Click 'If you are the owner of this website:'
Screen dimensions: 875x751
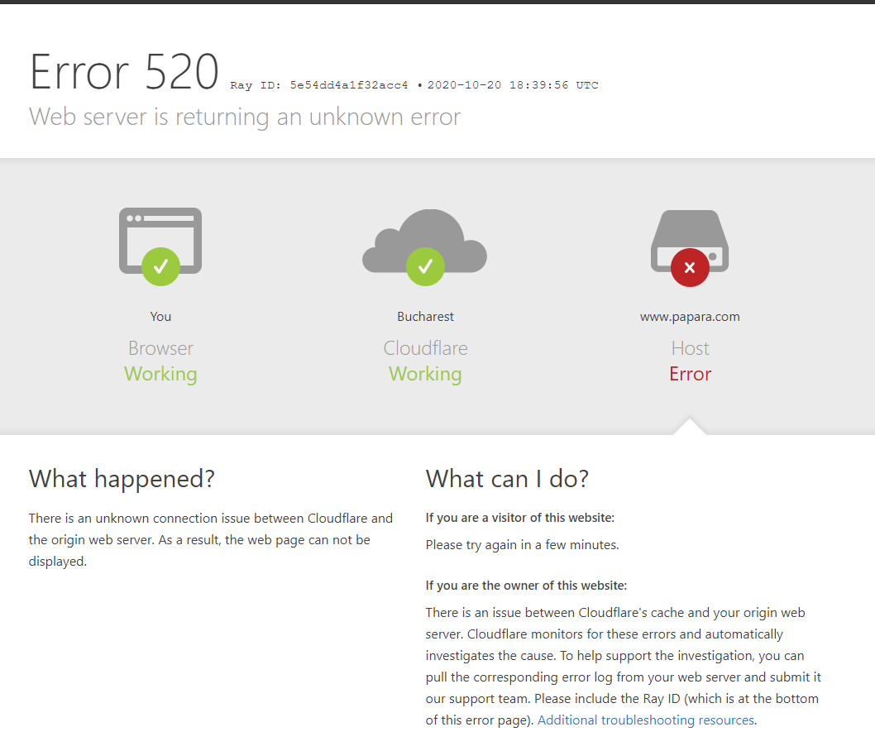point(526,586)
